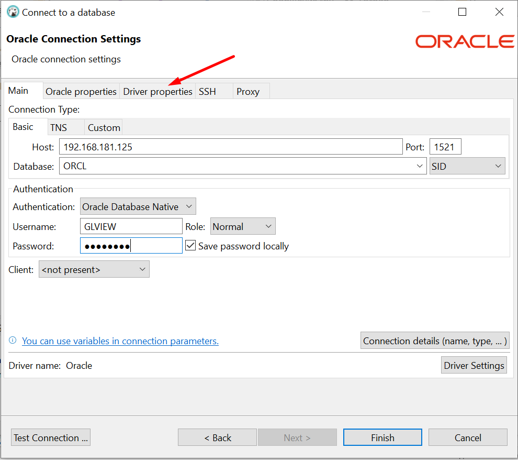The width and height of the screenshot is (518, 460).
Task: Click the info icon beside the variables link
Action: [x=12, y=341]
